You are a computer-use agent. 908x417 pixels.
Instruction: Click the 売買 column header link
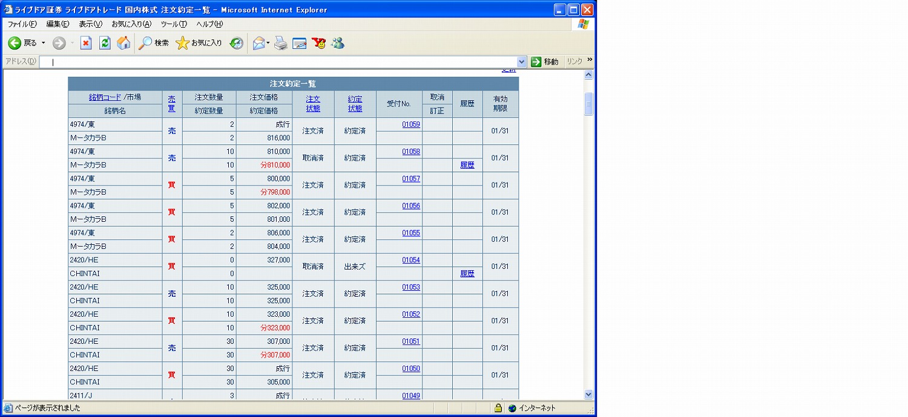click(172, 103)
